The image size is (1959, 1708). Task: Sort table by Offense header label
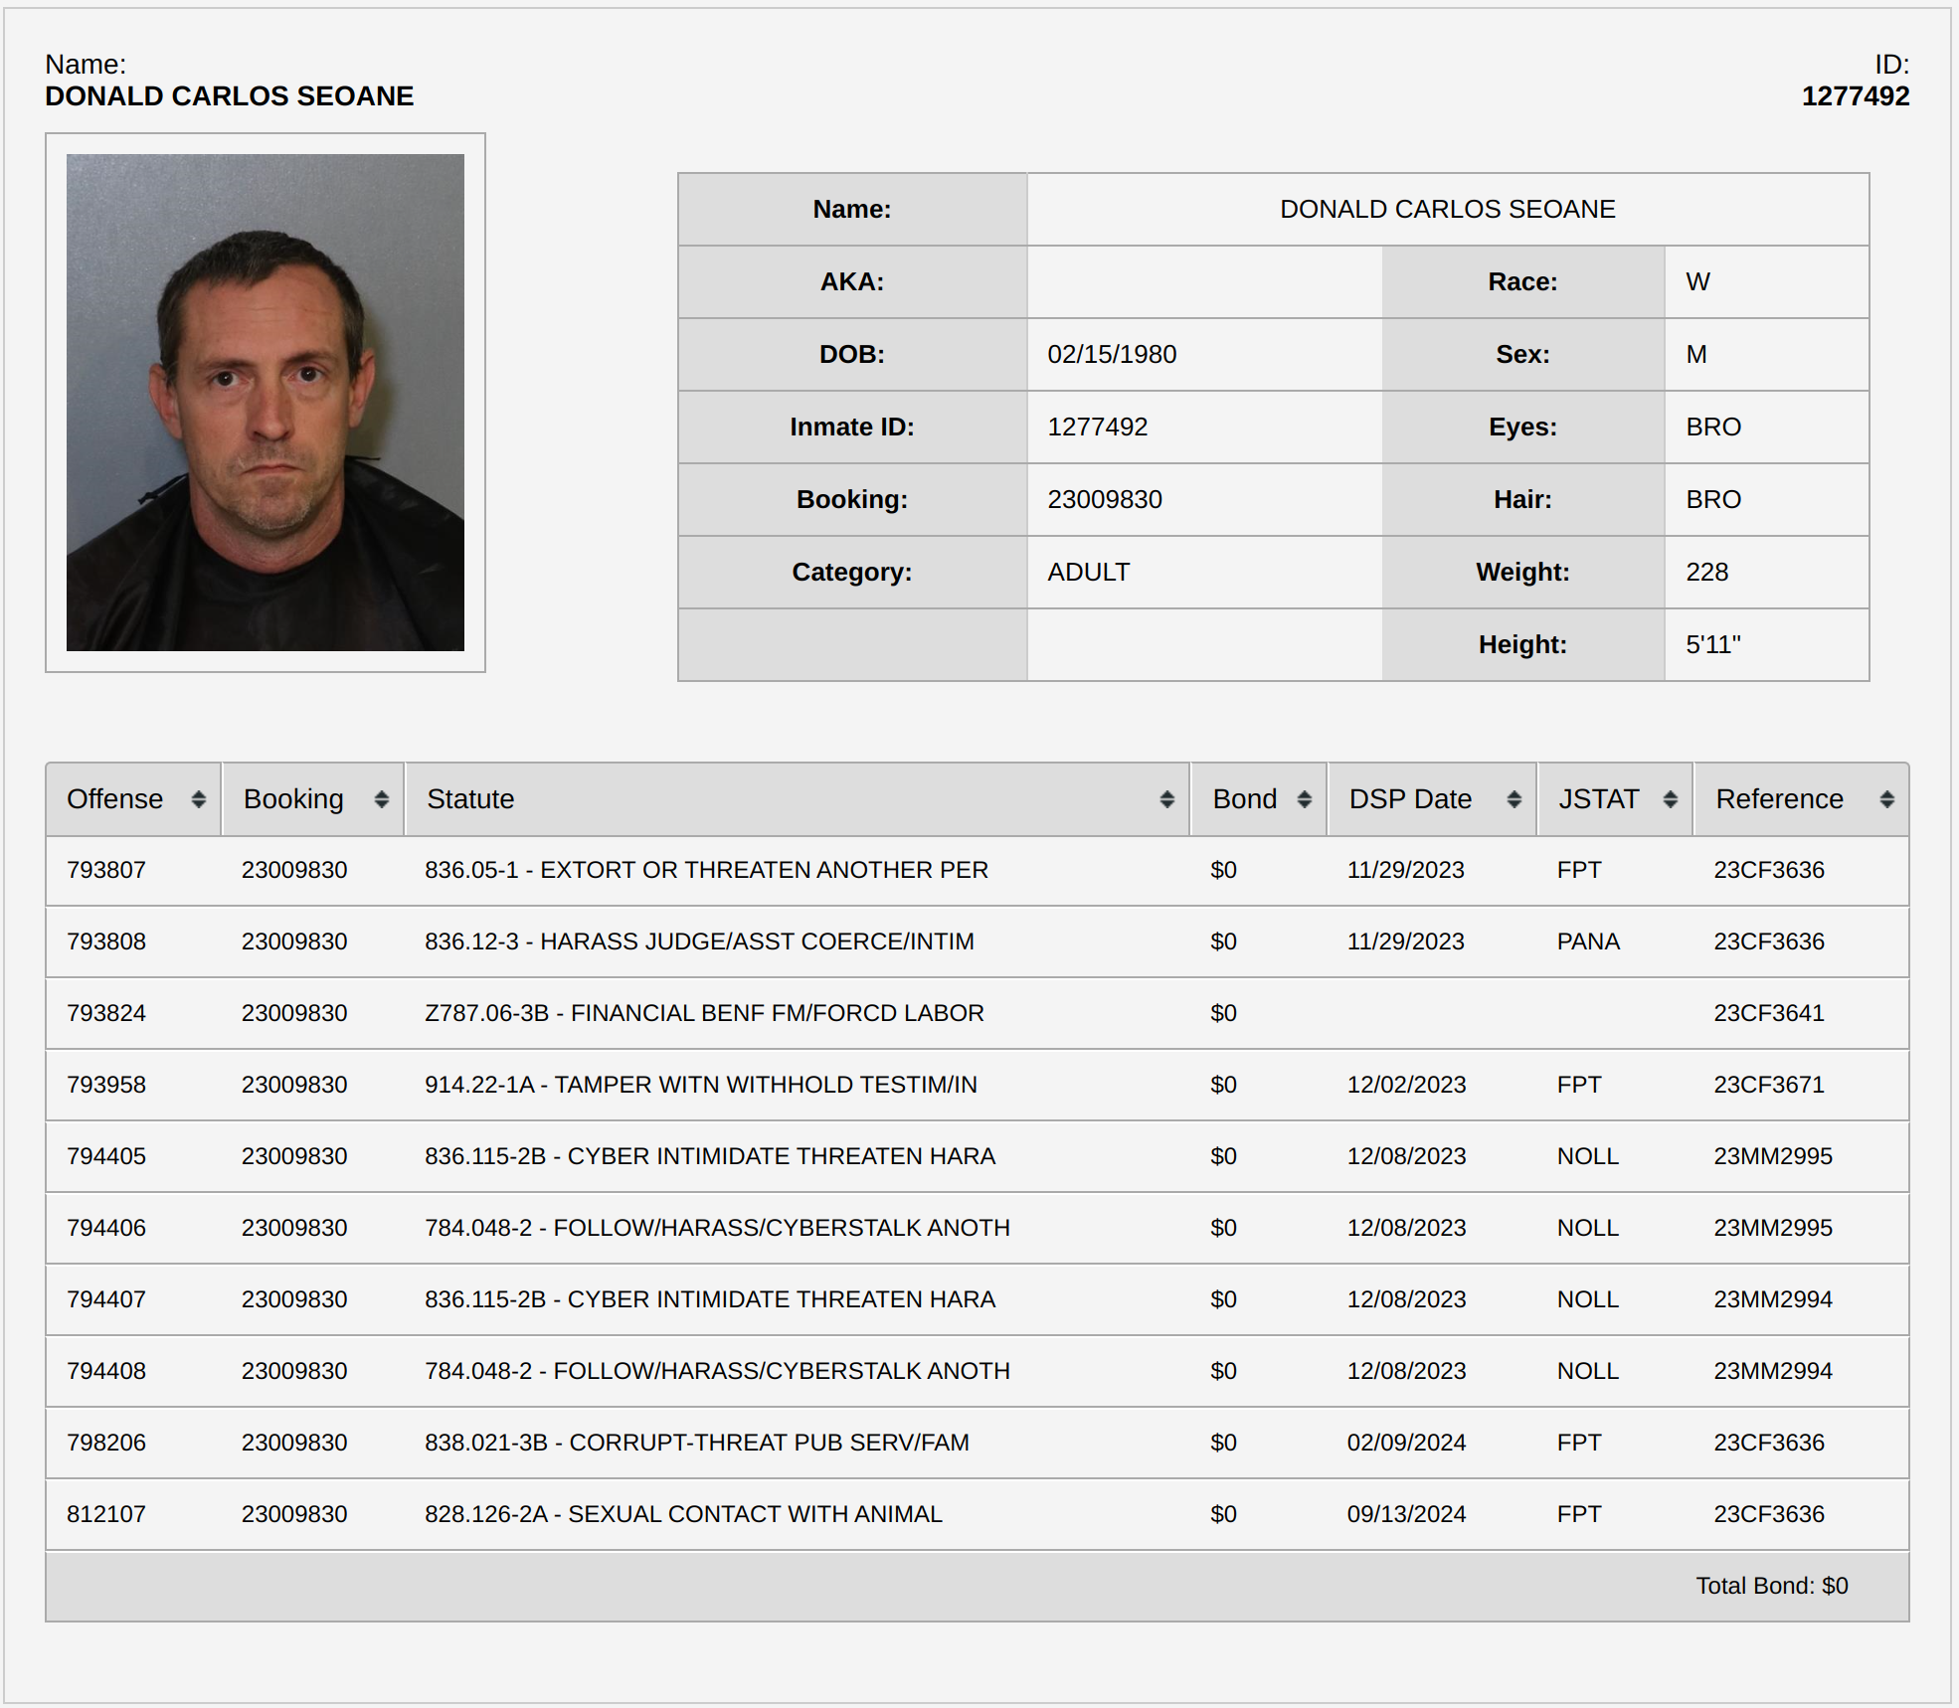click(114, 799)
